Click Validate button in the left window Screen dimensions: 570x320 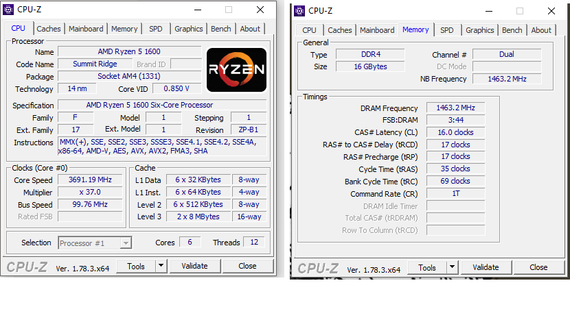[194, 267]
